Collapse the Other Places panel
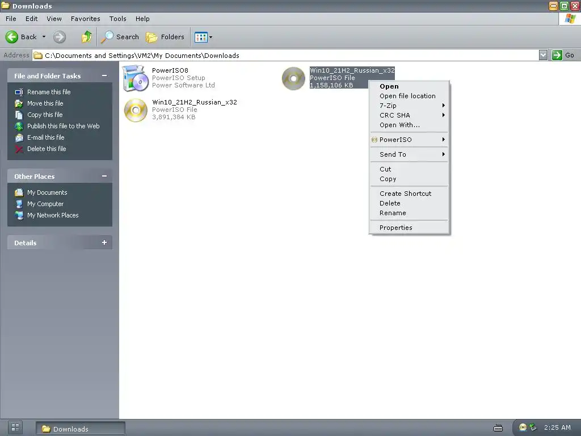The width and height of the screenshot is (581, 436). [x=104, y=176]
